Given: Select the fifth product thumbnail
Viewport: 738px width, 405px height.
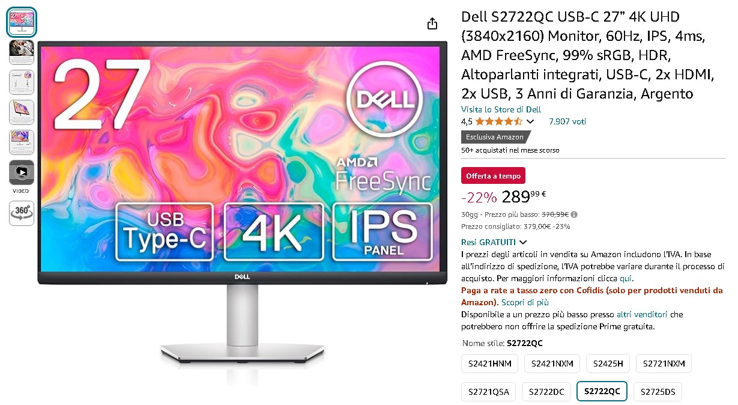Looking at the screenshot, I should (x=22, y=142).
